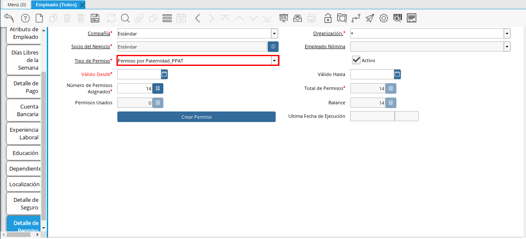Open calculator next to Total de Permisos
The image size is (526, 239).
pyautogui.click(x=391, y=88)
